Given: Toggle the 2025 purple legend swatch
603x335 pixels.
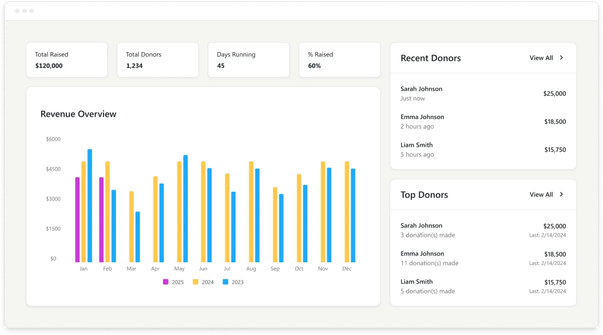Looking at the screenshot, I should tap(166, 282).
